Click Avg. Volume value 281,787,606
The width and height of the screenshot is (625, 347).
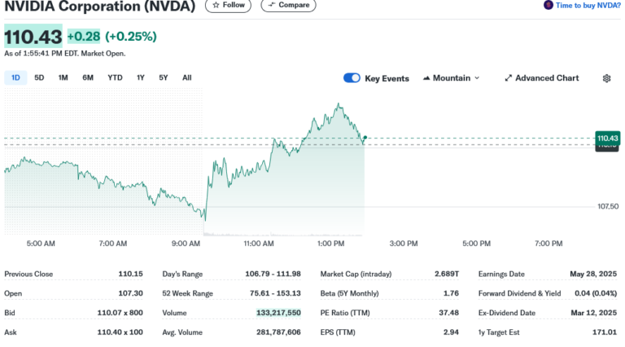point(278,332)
